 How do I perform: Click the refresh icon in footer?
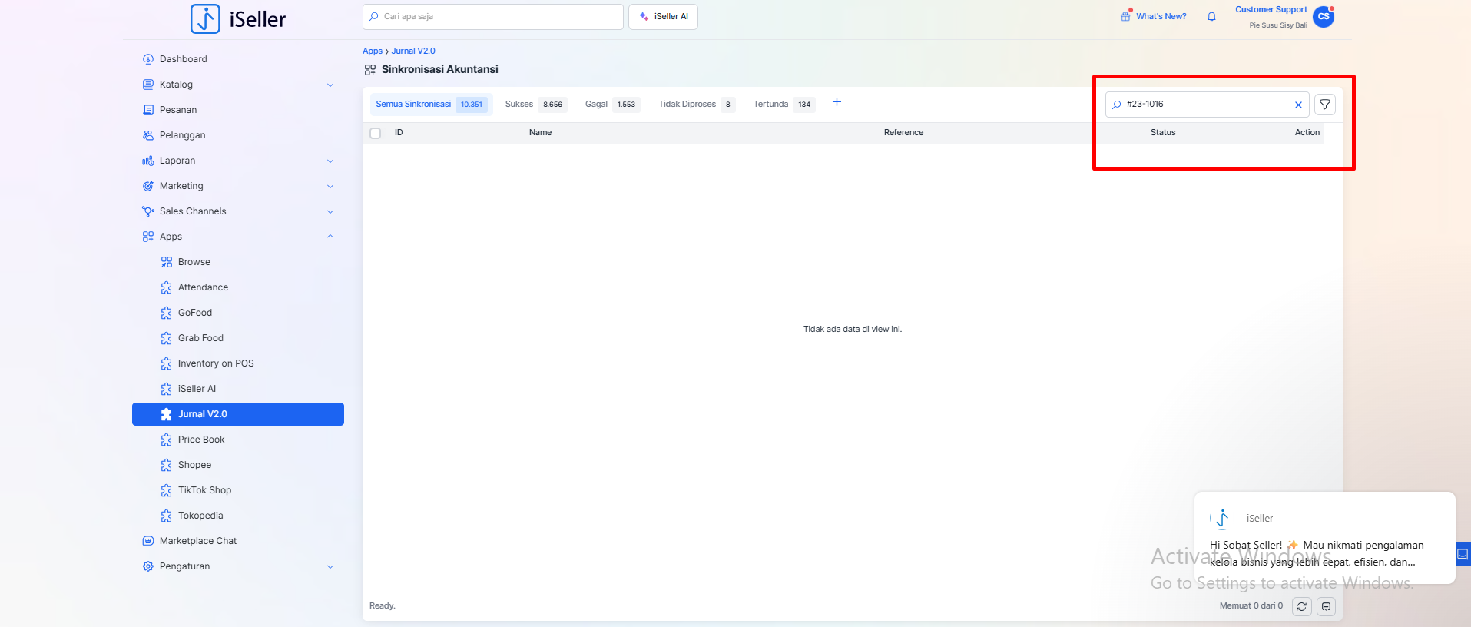tap(1301, 606)
